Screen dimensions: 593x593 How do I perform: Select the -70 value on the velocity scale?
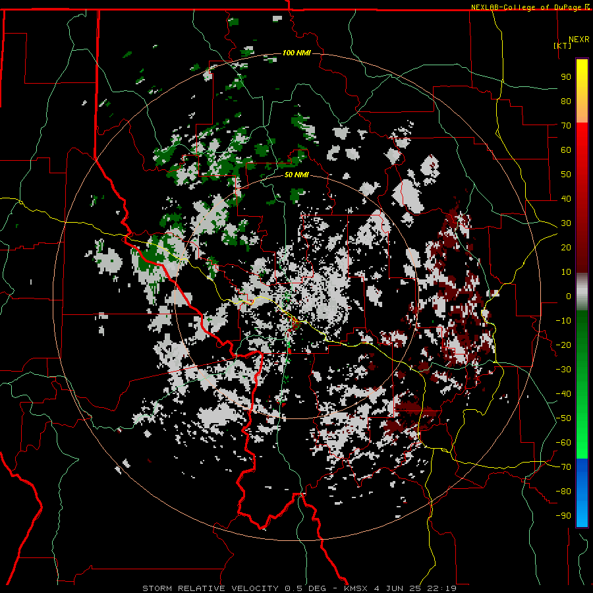pyautogui.click(x=563, y=467)
